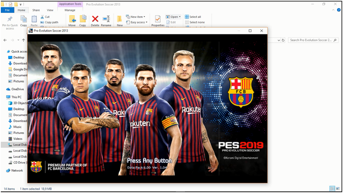The height and width of the screenshot is (193, 343).
Task: Select Music folder in navigation pane
Action: click(15, 127)
